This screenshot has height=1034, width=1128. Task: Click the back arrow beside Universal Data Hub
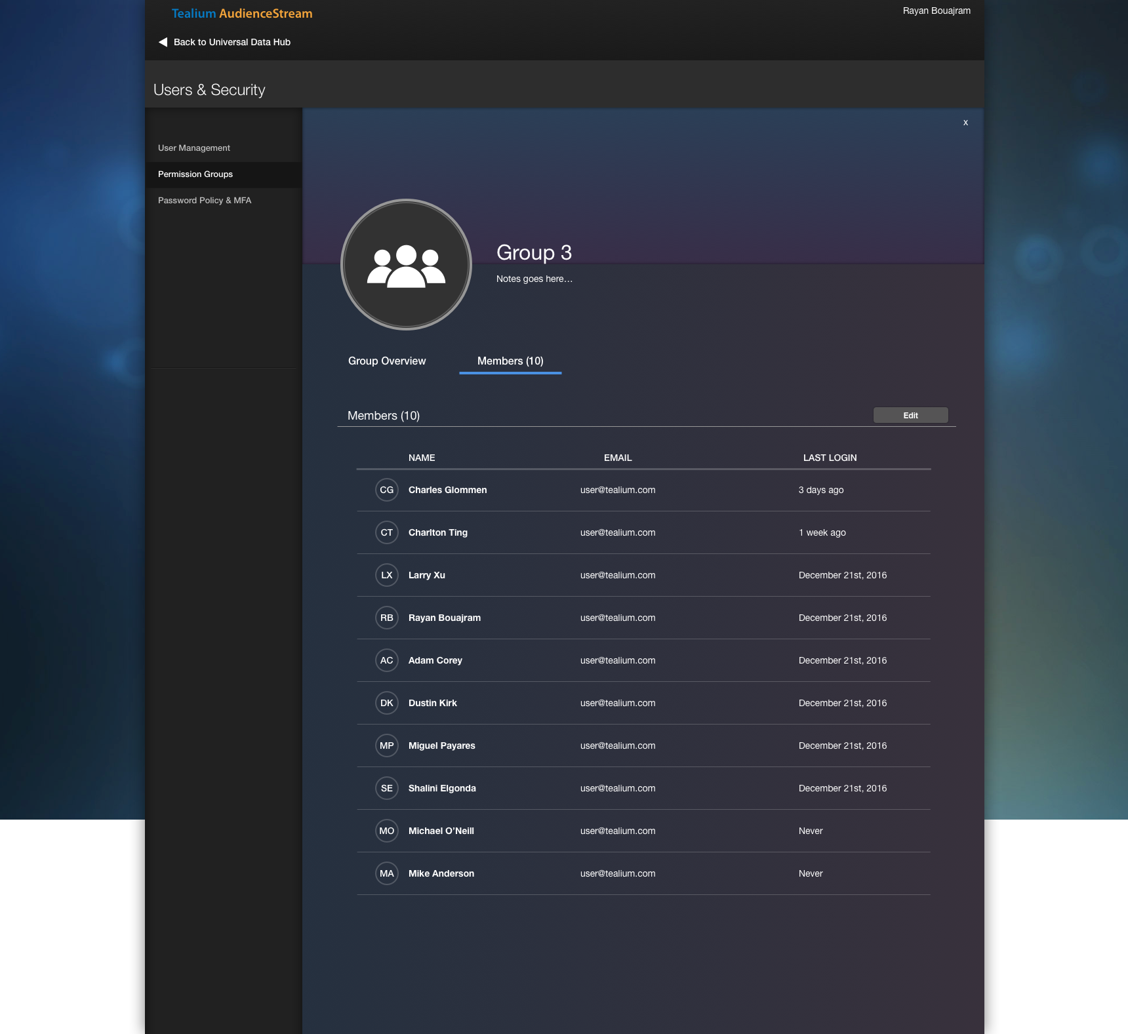click(x=161, y=41)
